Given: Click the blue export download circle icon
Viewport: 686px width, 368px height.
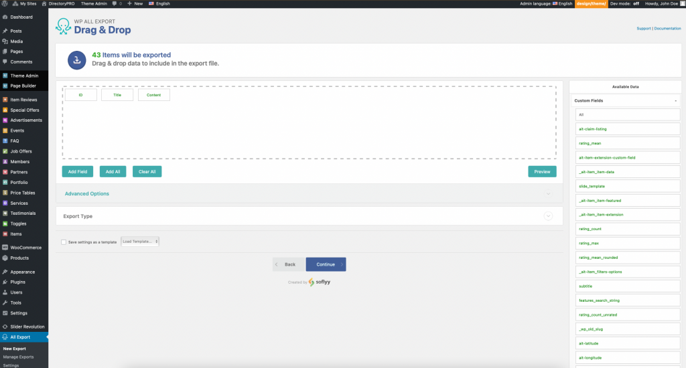Looking at the screenshot, I should click(x=77, y=60).
